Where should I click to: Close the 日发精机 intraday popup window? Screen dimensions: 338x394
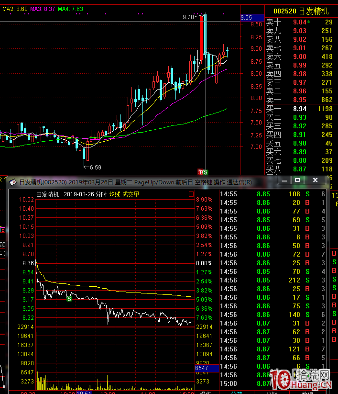pyautogui.click(x=315, y=180)
